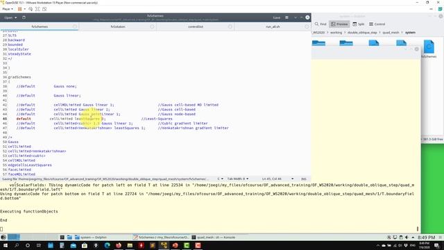Enter VMware full screen mode
This screenshot has height=250, width=444.
tap(37, 9)
